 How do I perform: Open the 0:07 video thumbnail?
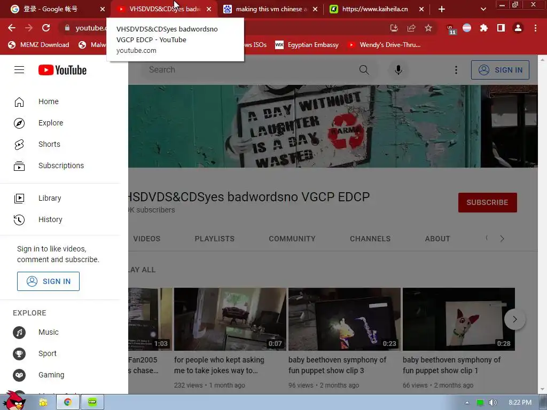tap(230, 319)
